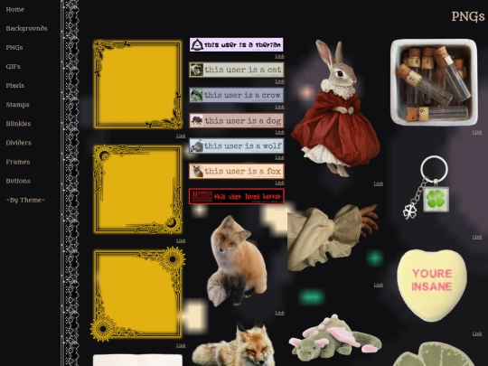Click the rabbit in red dress image
The width and height of the screenshot is (488, 366).
pyautogui.click(x=335, y=108)
